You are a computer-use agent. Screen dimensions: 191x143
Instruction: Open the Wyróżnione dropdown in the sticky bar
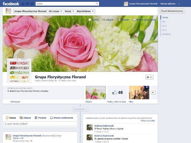pyautogui.click(x=85, y=11)
